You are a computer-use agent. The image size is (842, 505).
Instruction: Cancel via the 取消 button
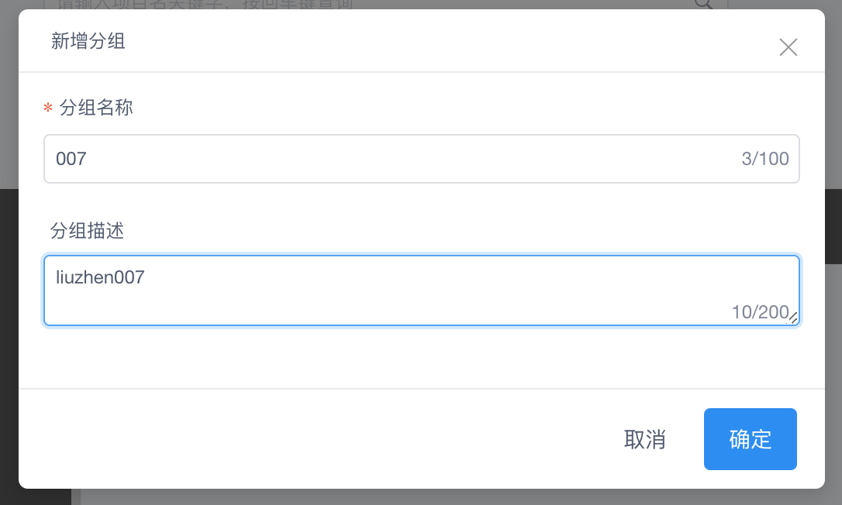pos(644,440)
